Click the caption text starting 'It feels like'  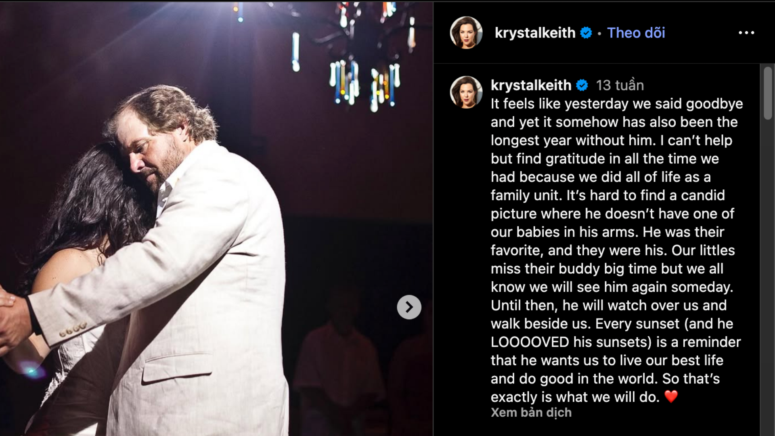click(x=616, y=250)
